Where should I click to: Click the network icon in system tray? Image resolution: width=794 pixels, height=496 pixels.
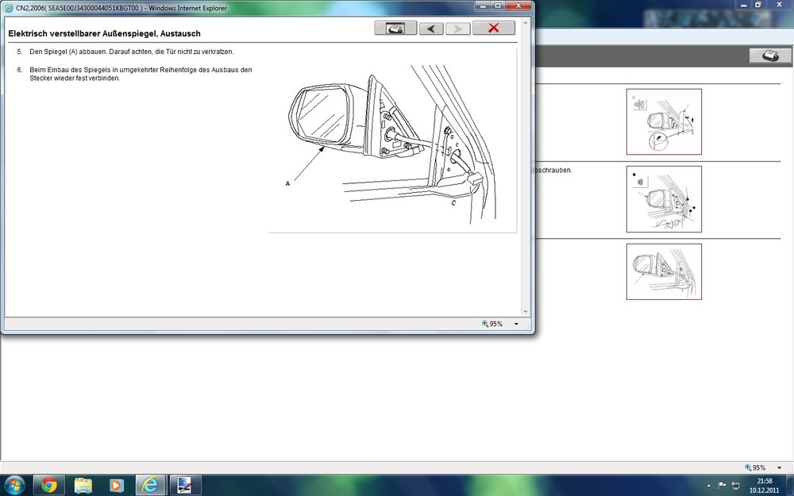pos(736,484)
